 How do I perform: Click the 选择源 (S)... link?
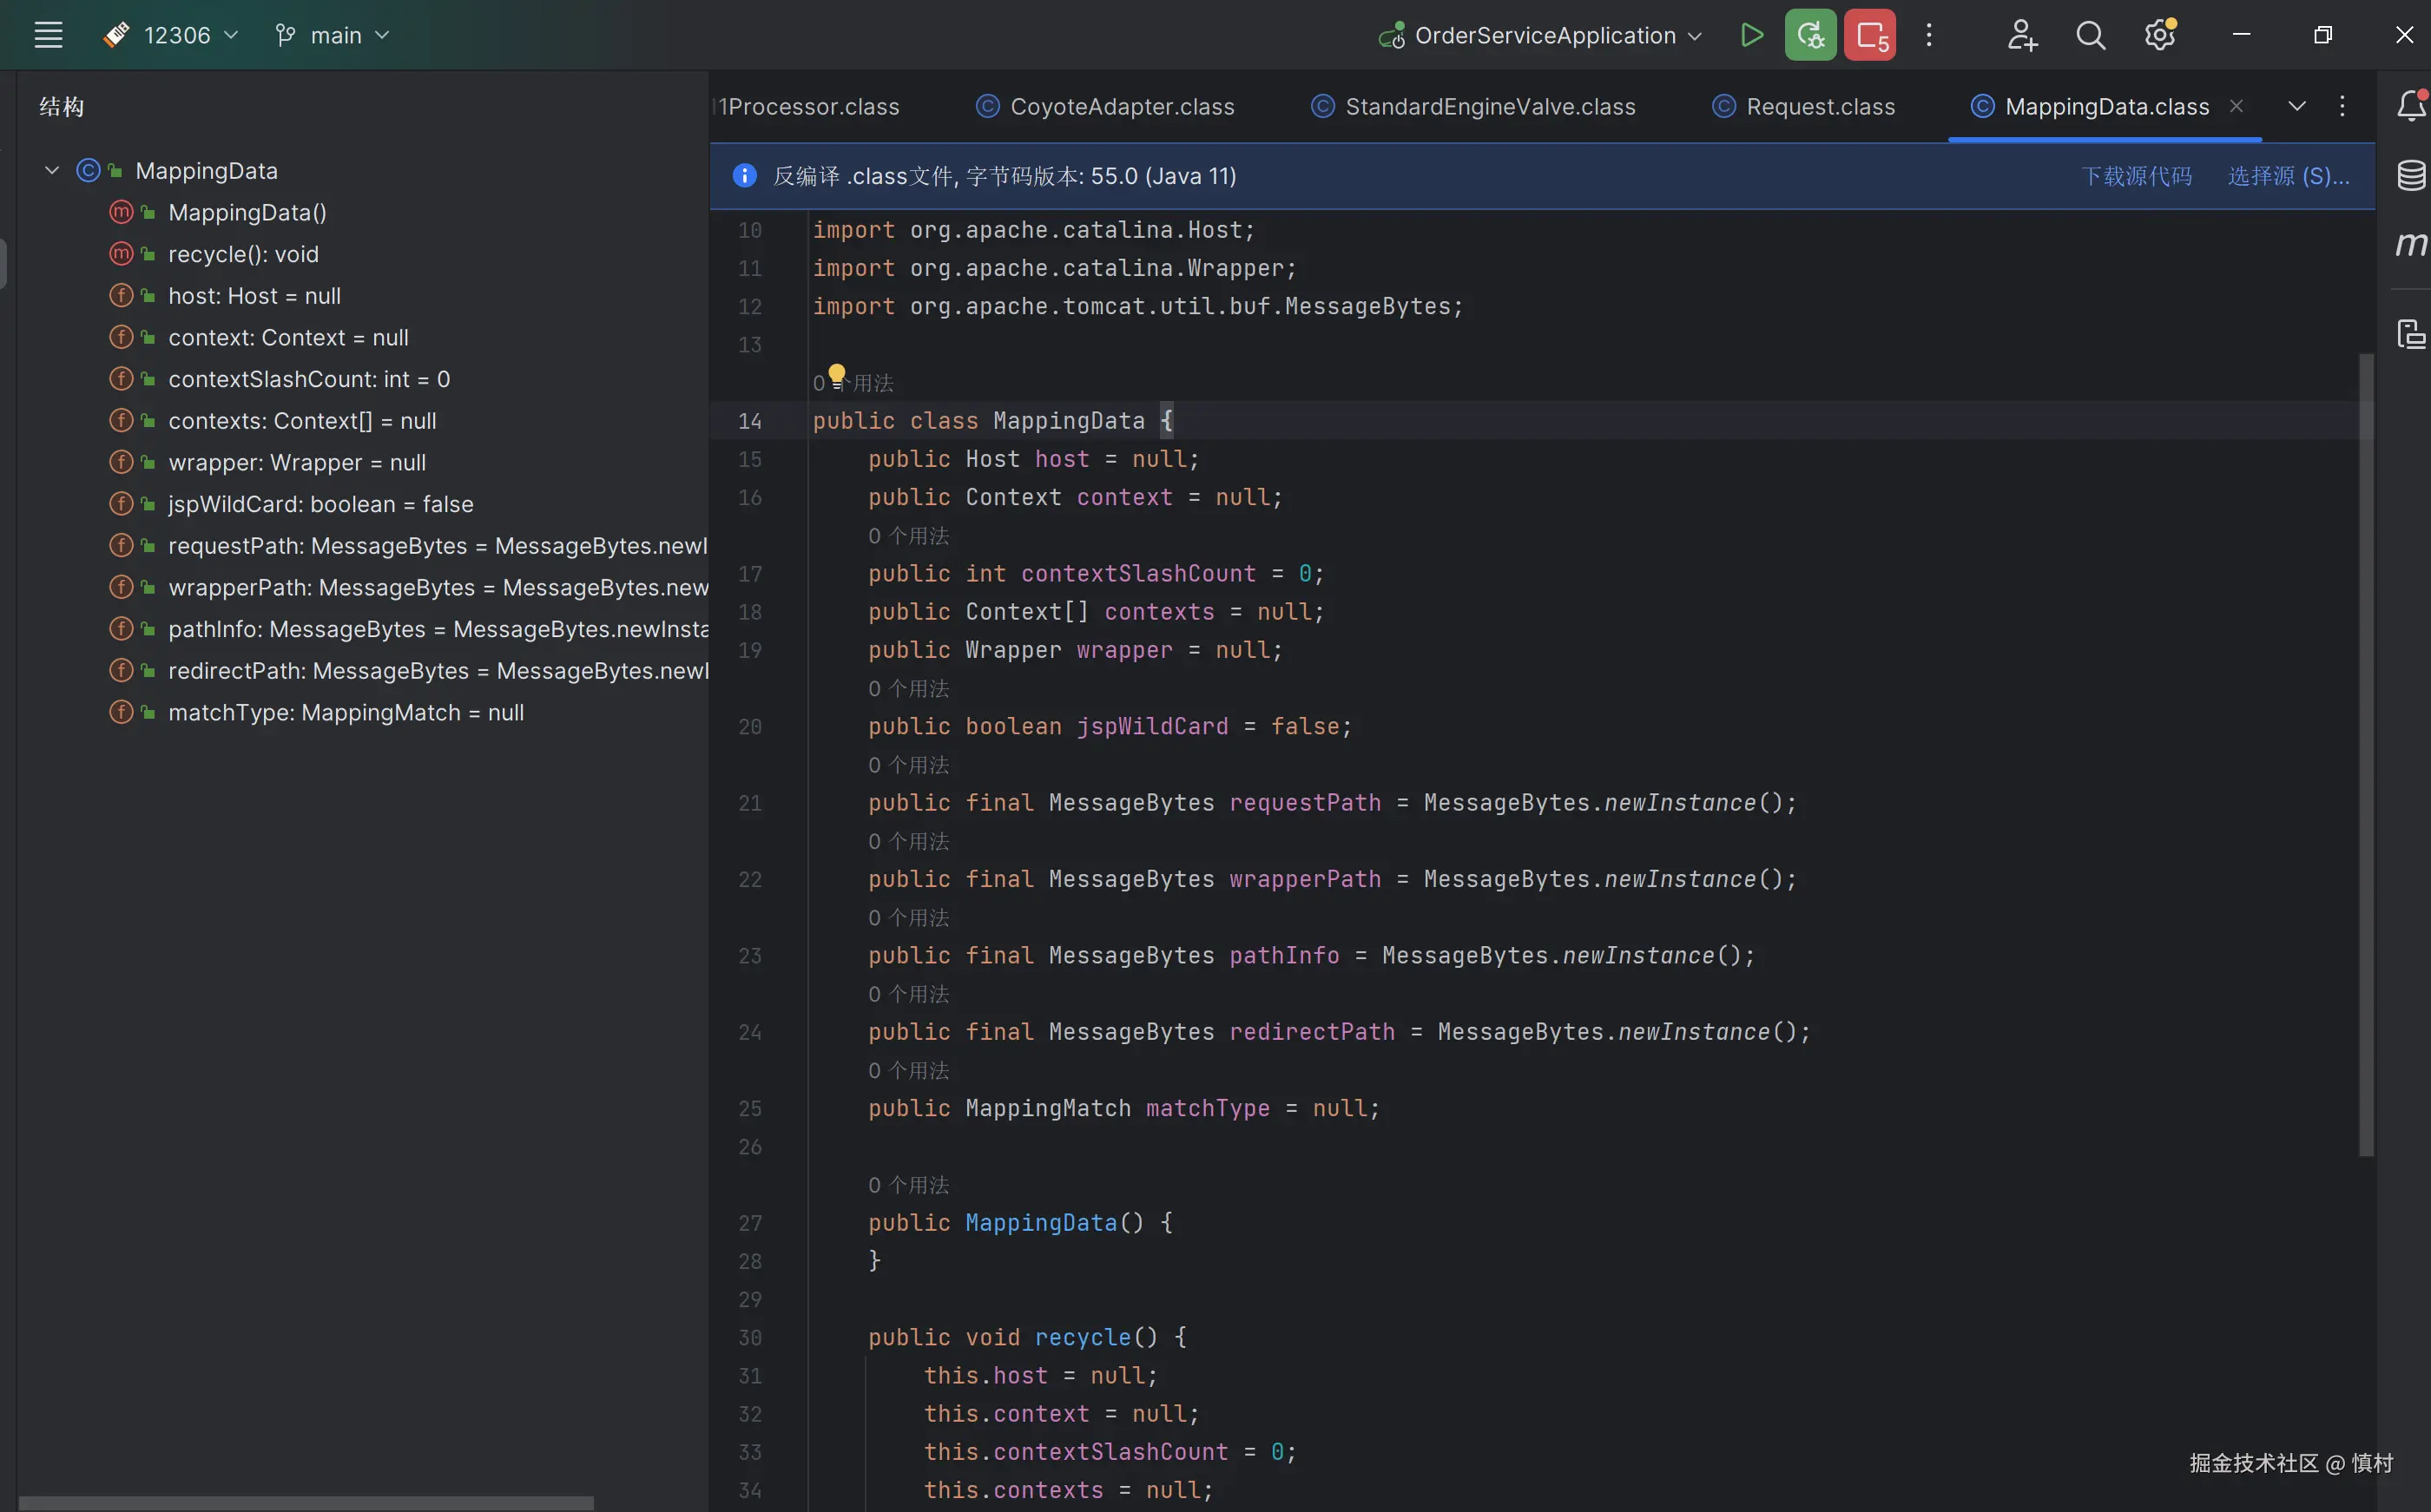2288,176
